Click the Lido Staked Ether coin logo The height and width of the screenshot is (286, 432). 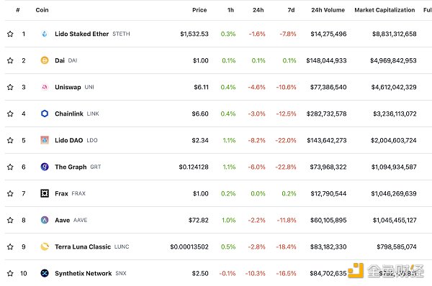[45, 34]
